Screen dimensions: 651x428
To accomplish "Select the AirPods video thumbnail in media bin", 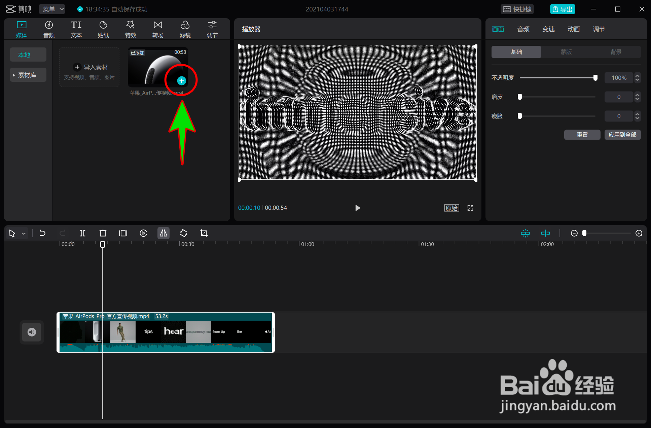I will [x=158, y=67].
